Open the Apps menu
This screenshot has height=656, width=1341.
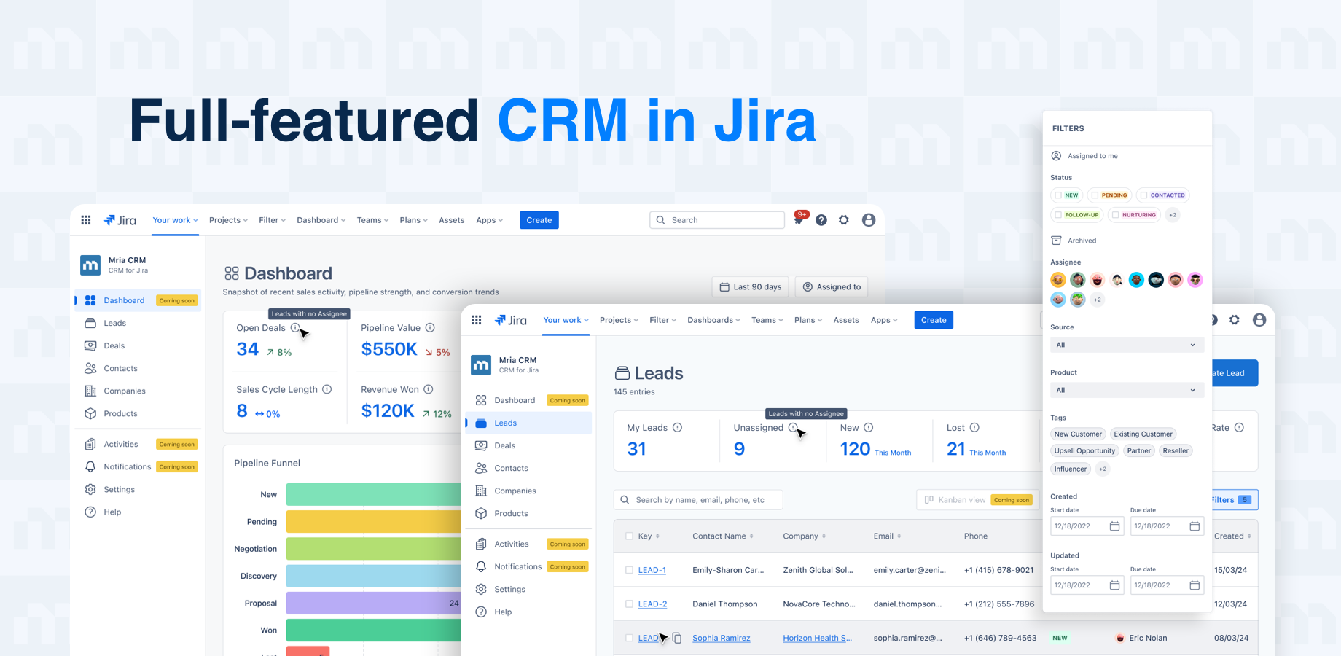tap(883, 319)
